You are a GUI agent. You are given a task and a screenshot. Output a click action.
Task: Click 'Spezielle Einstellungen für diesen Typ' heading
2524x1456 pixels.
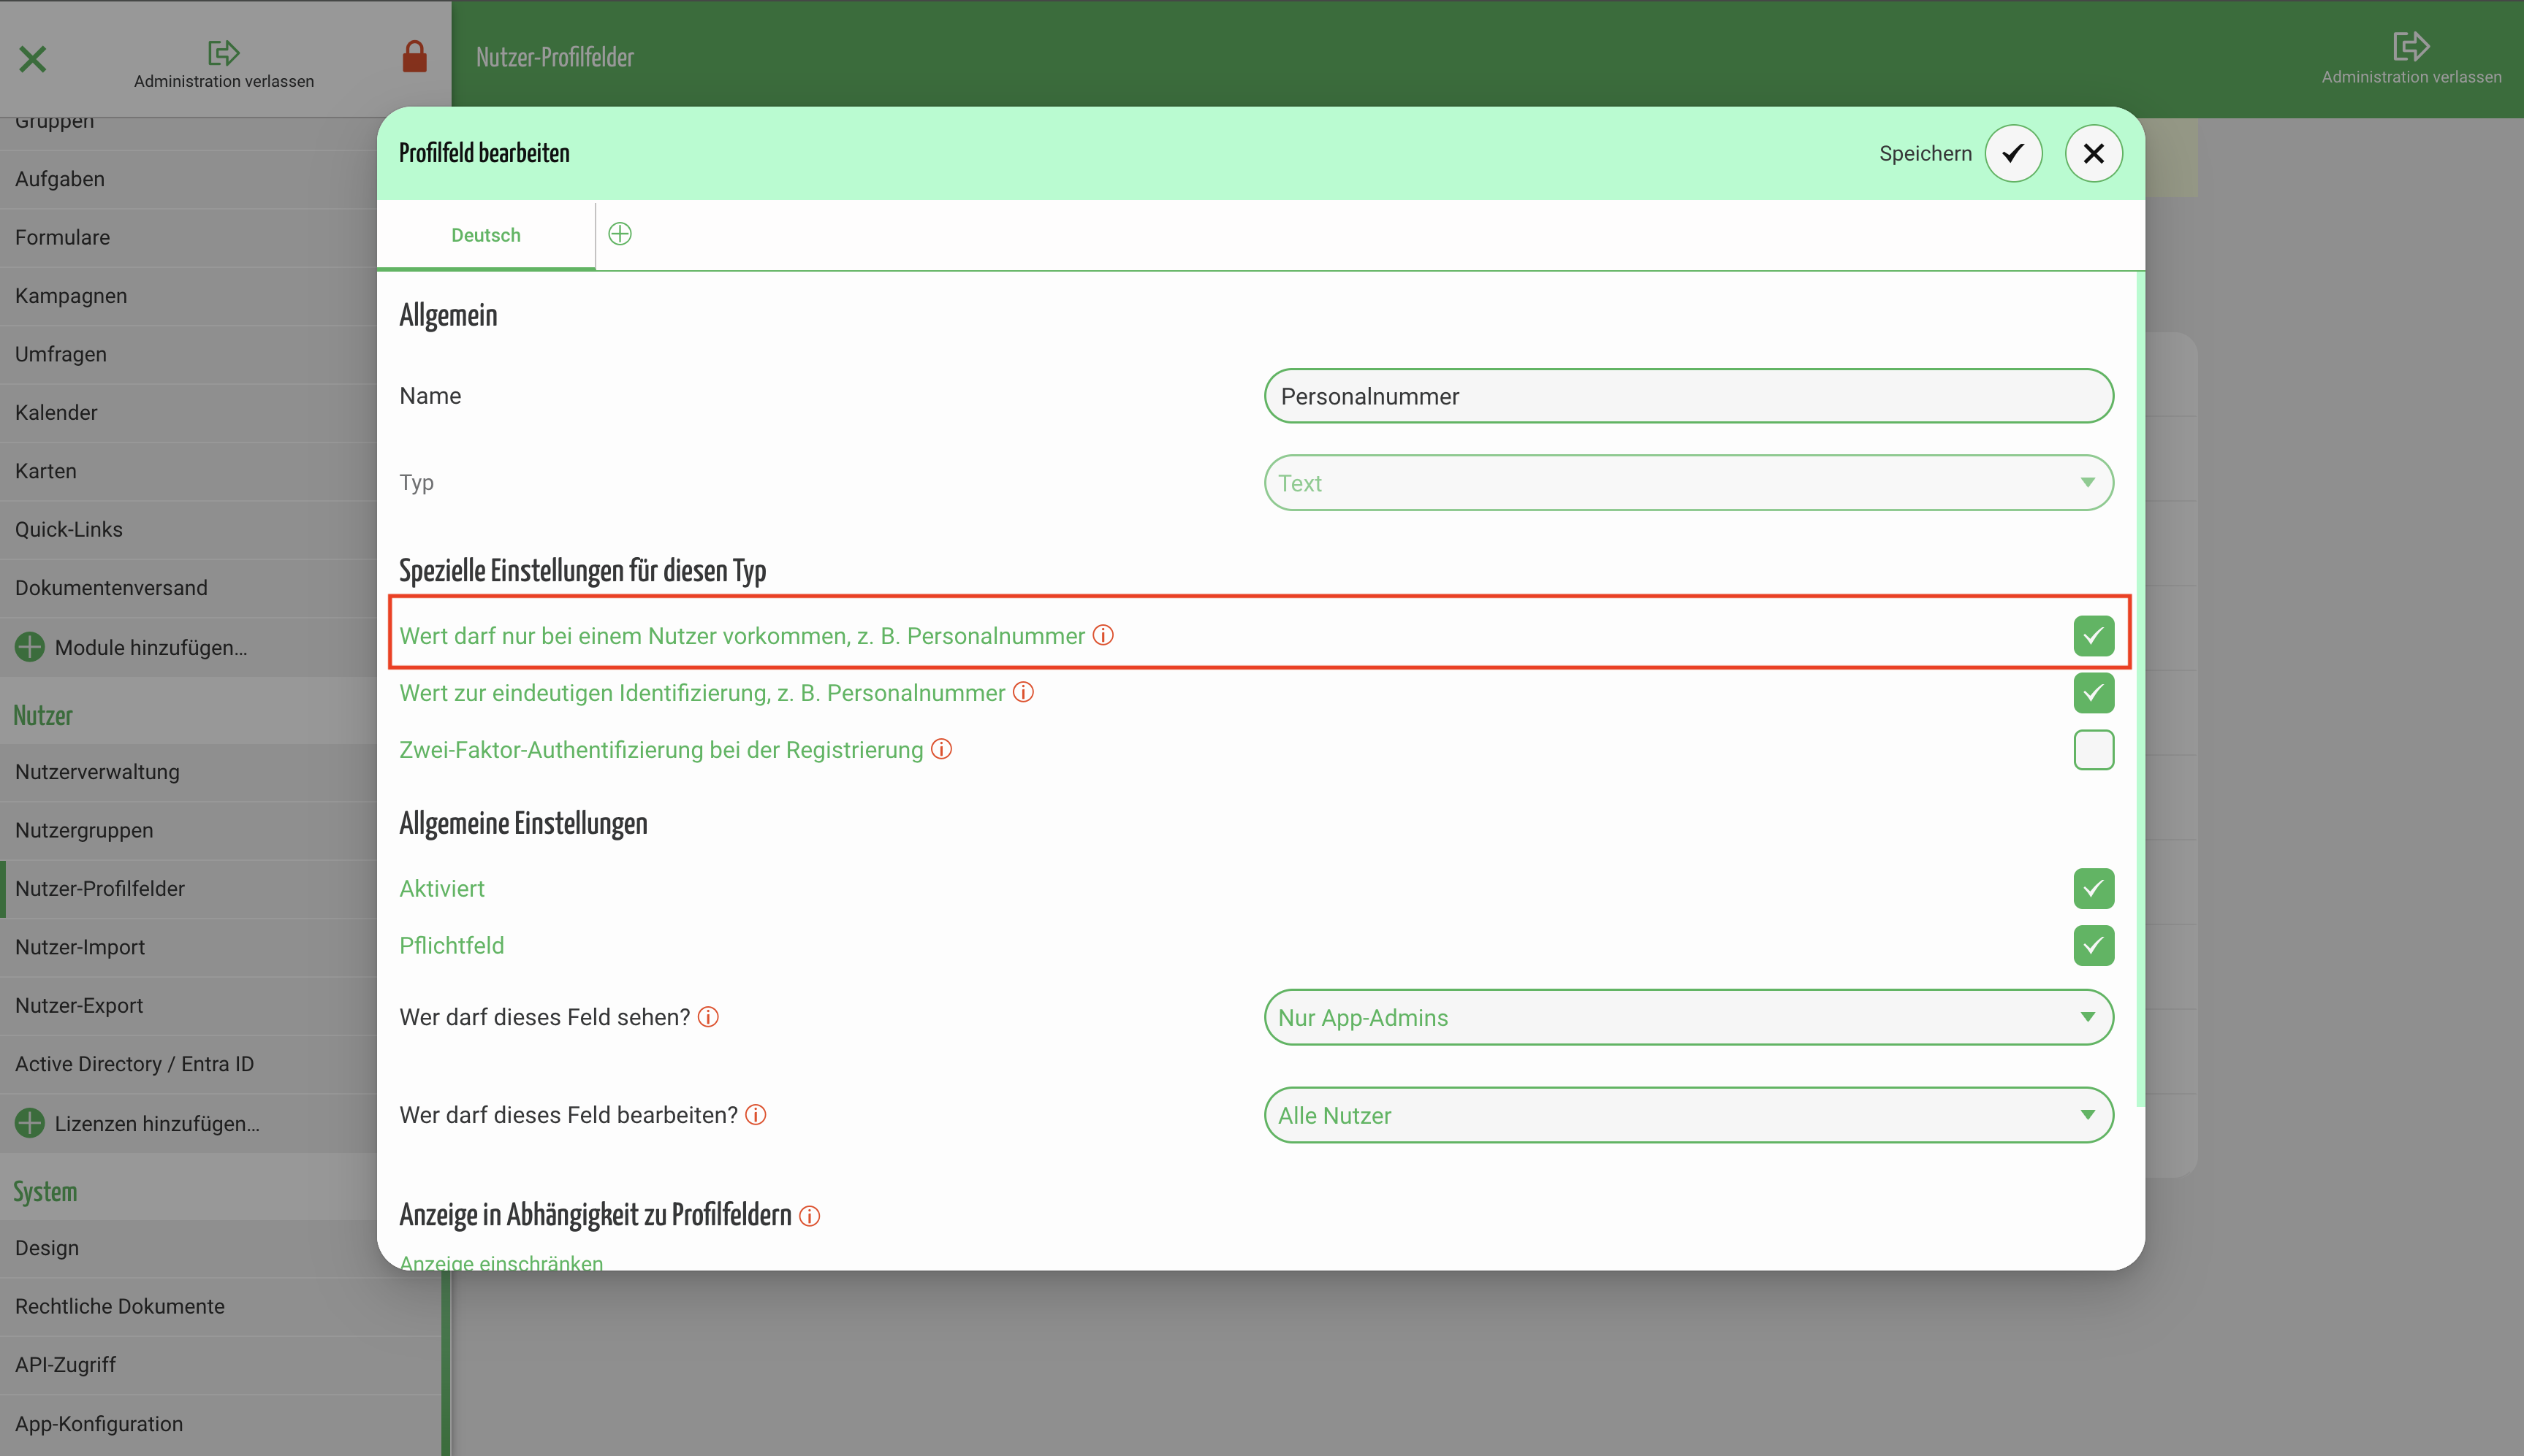click(x=582, y=571)
